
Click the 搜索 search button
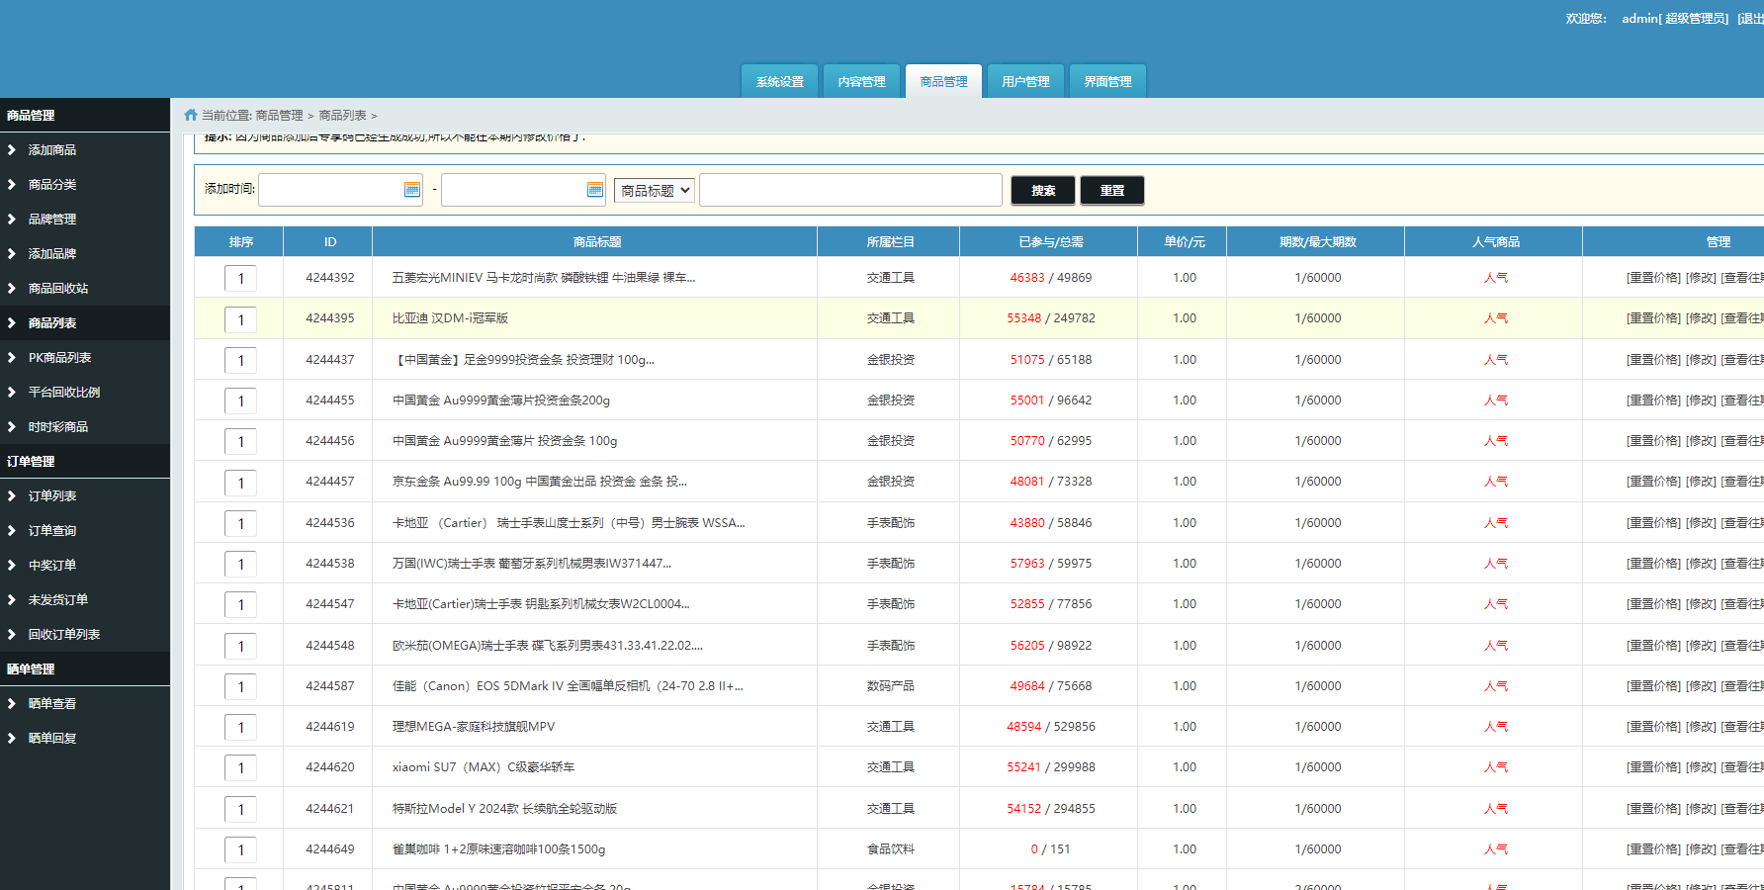click(x=1042, y=191)
